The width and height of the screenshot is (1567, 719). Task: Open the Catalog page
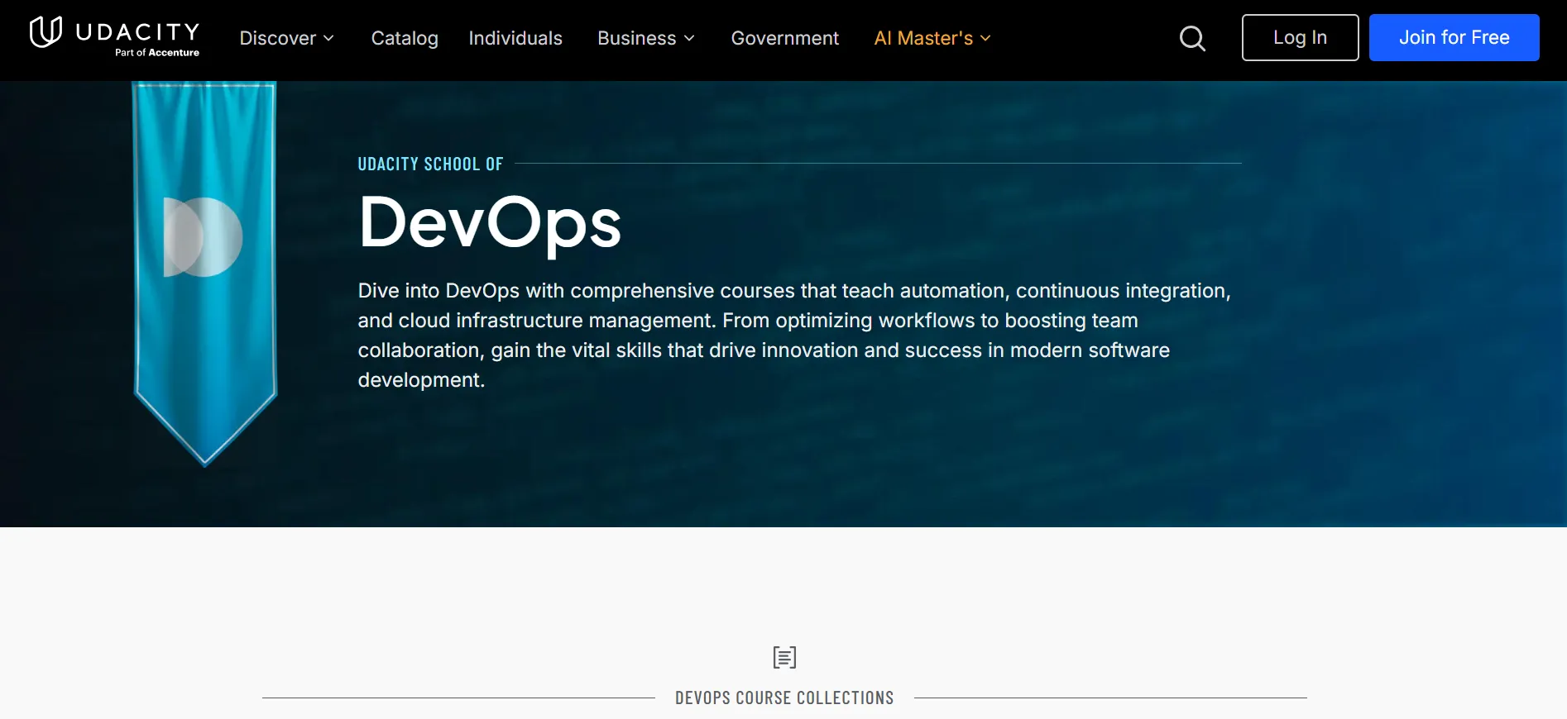pos(405,38)
